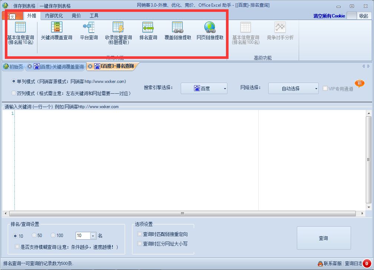Open 竞争对手分析 tool
Image resolution: width=374 pixels, height=270 pixels.
280,31
